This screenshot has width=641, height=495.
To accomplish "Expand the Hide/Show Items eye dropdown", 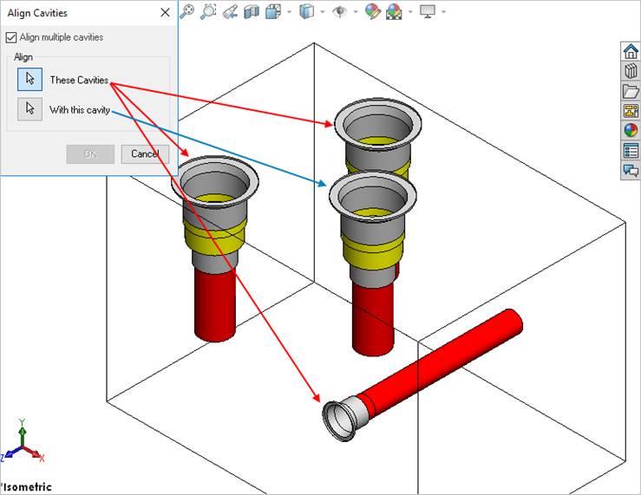I will [354, 12].
